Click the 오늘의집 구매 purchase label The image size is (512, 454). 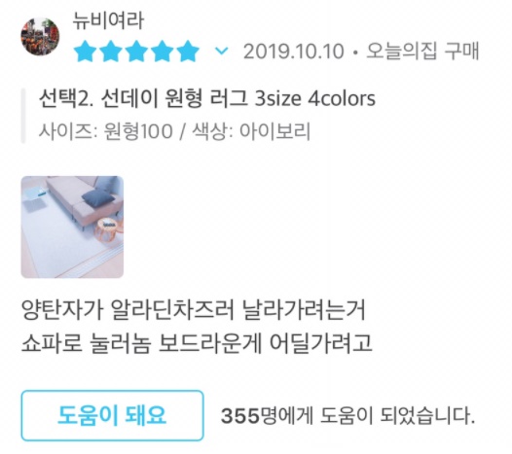click(422, 51)
